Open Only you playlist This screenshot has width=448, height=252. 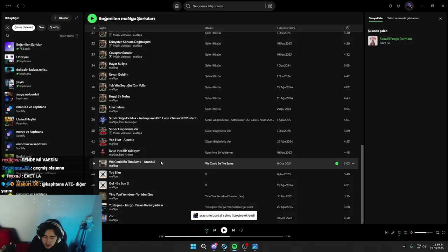click(42, 59)
